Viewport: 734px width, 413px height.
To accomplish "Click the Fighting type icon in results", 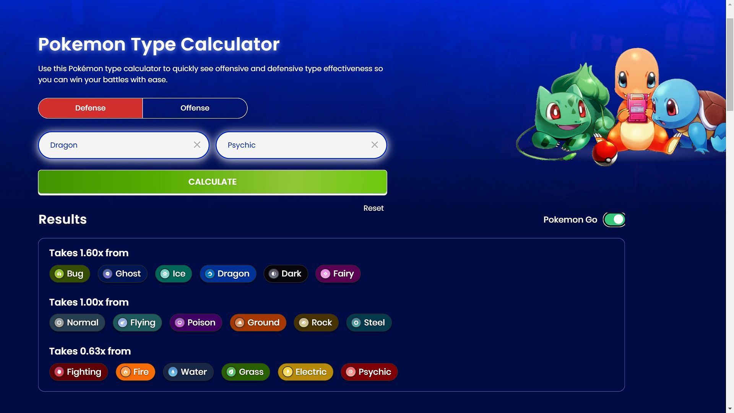I will (x=58, y=372).
